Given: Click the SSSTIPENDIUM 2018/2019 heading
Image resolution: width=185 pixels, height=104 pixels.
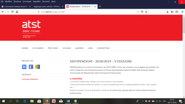Looking at the screenshot, I should click(101, 61).
